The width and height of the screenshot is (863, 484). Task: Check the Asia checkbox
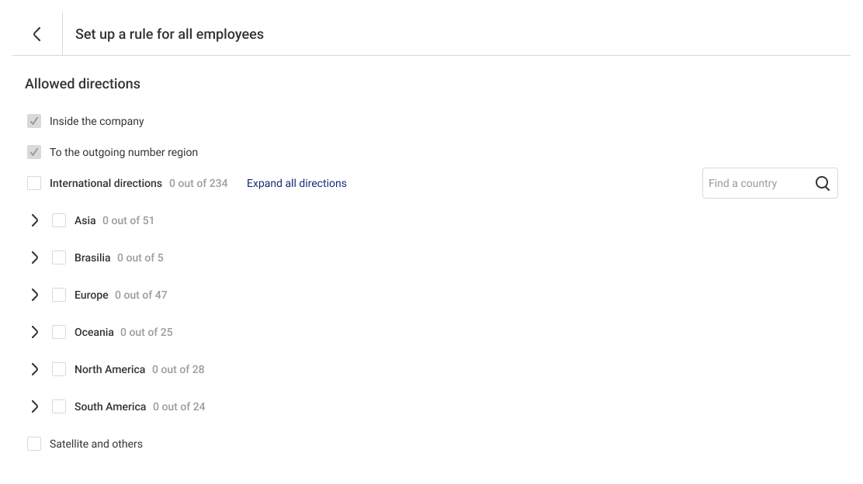(x=59, y=220)
